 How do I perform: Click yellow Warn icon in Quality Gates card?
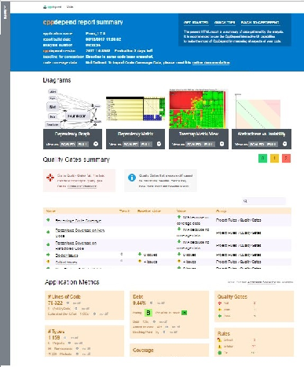[x=219, y=310]
